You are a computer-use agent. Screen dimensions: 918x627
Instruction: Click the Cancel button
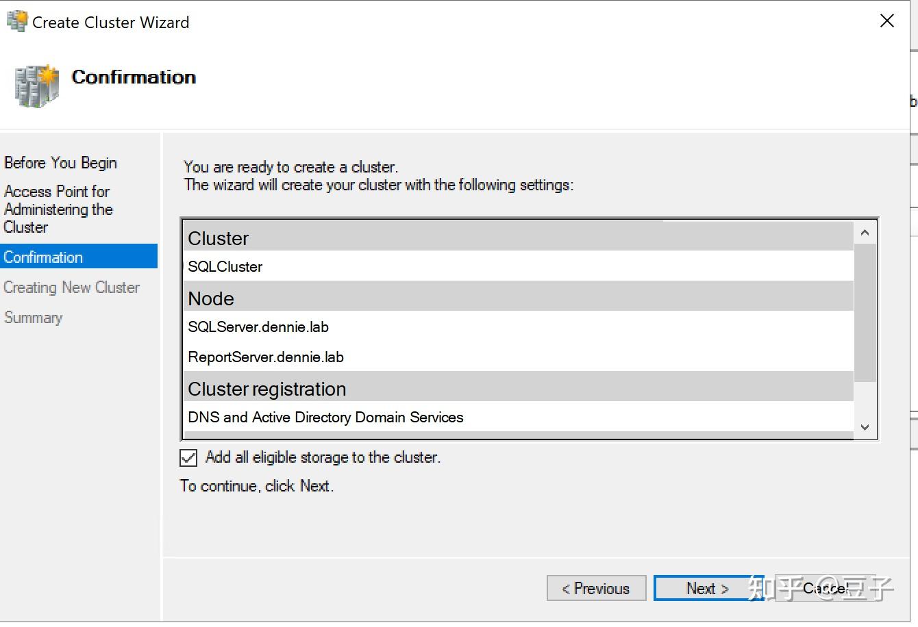pyautogui.click(x=826, y=588)
